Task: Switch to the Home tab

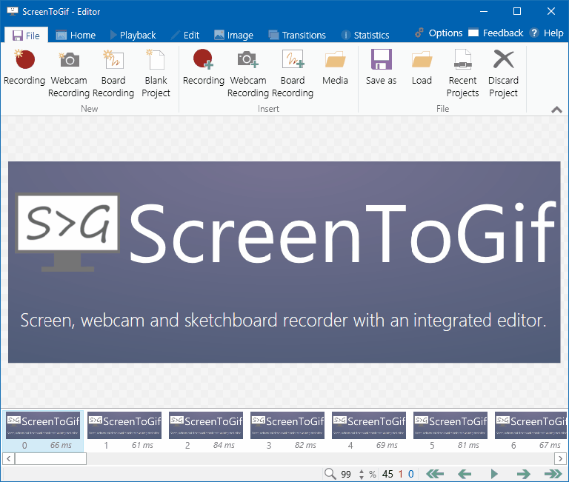Action: tap(76, 36)
